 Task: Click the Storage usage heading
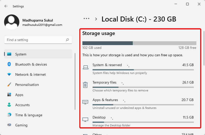pyautogui.click(x=99, y=33)
